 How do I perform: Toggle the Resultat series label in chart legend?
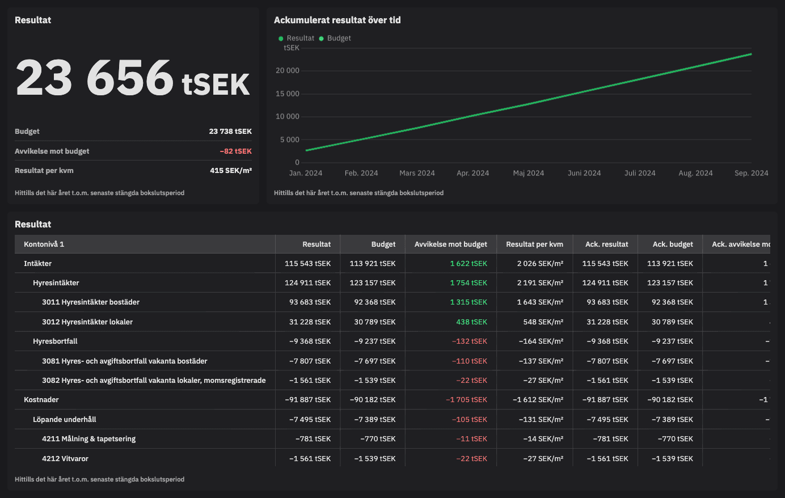pos(300,38)
